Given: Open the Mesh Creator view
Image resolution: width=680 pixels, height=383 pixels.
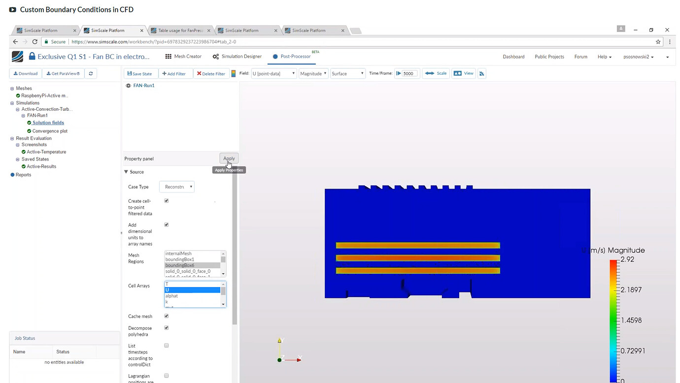Looking at the screenshot, I should tap(183, 56).
